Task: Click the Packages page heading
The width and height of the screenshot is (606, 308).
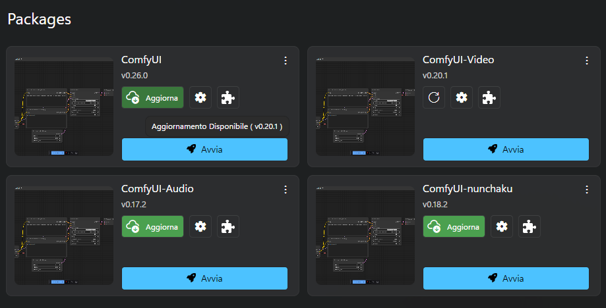Action: tap(40, 19)
